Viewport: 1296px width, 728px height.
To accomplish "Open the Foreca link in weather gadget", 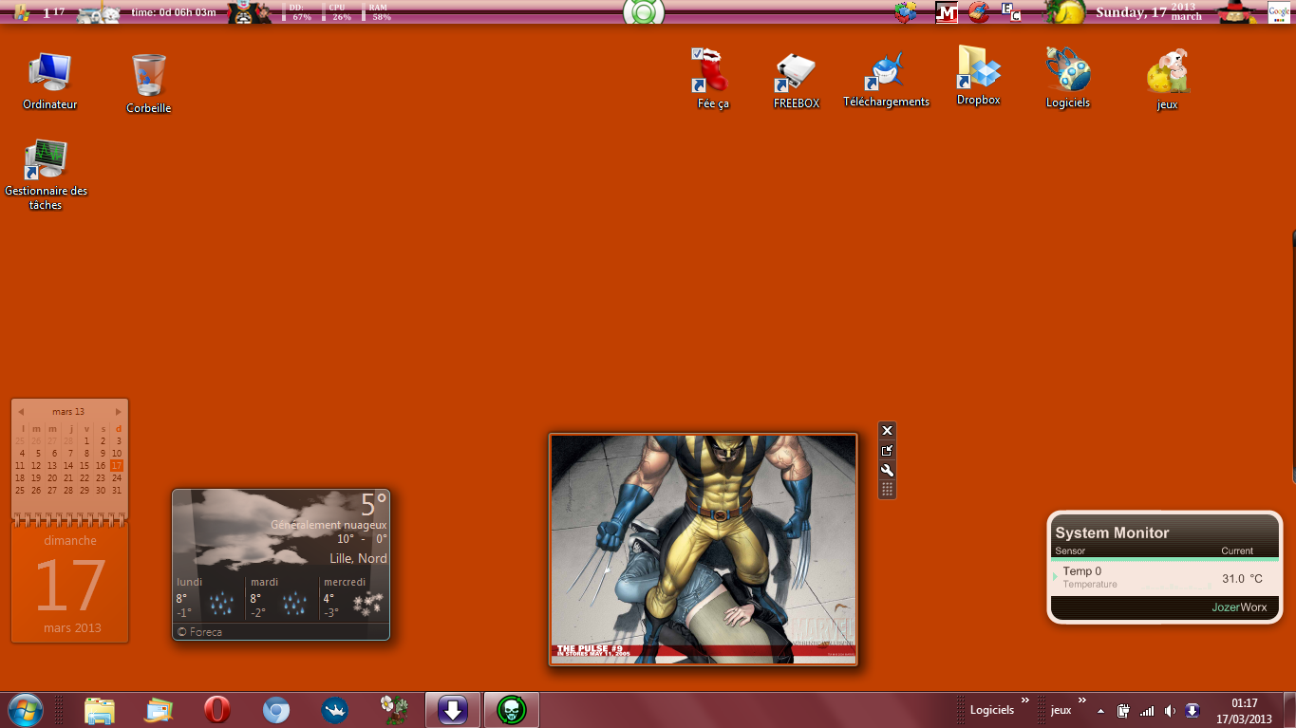I will [x=199, y=632].
